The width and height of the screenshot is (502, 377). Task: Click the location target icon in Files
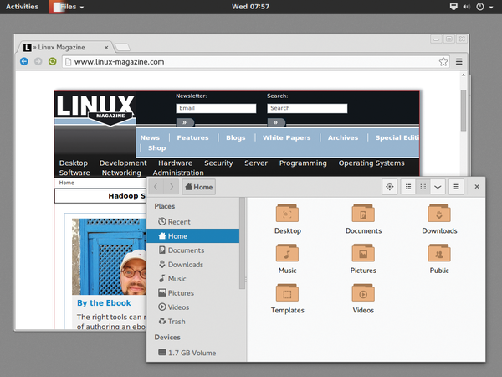pos(390,187)
